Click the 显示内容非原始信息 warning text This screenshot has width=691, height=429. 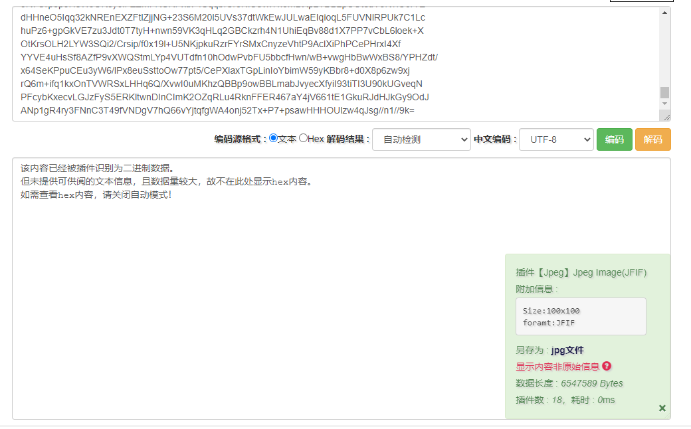click(x=557, y=367)
